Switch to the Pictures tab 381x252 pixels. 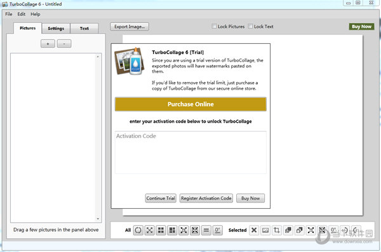28,28
